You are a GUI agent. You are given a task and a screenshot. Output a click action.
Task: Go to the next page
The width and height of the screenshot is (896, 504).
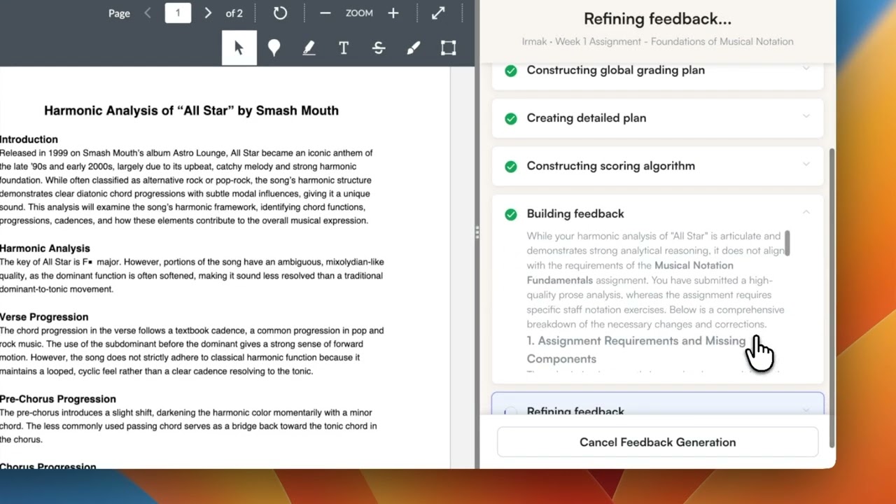[x=208, y=13]
